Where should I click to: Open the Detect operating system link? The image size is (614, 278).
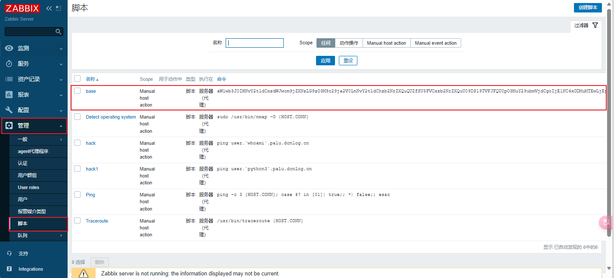click(x=111, y=117)
